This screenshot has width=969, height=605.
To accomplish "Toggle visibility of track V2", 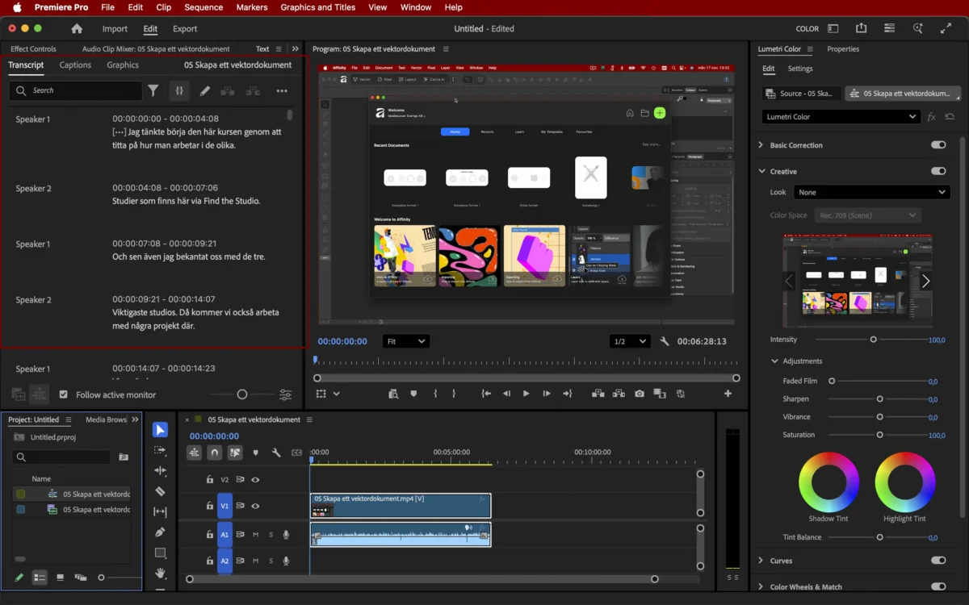I will 256,479.
